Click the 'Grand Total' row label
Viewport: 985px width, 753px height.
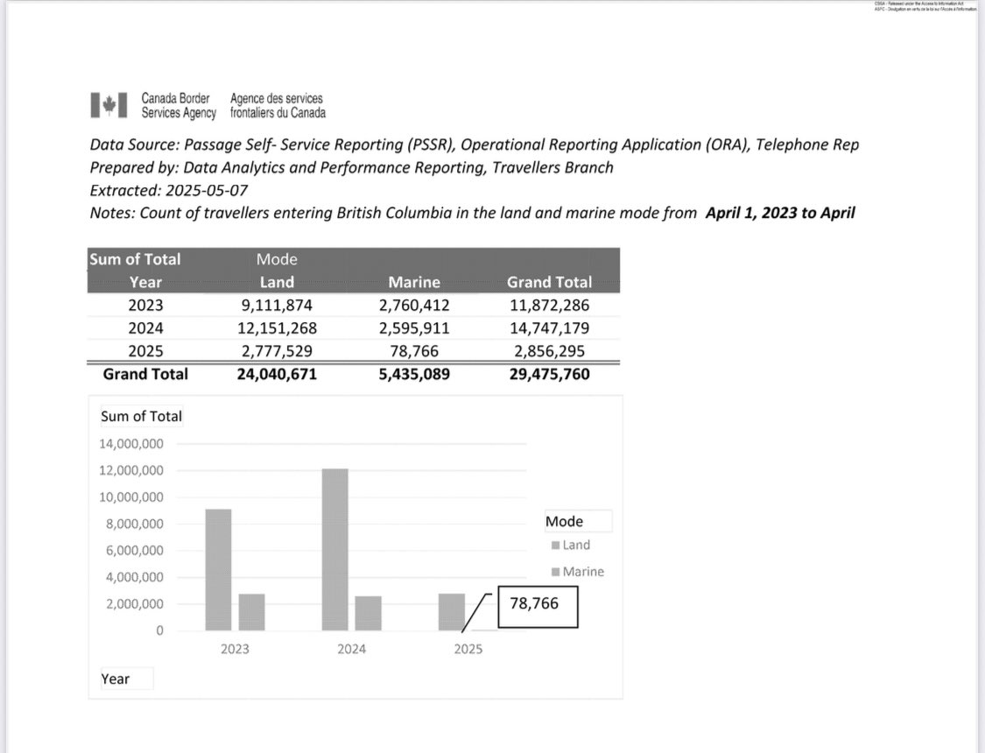(145, 374)
